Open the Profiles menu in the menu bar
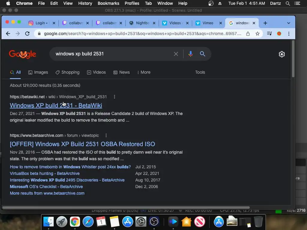 point(132,3)
